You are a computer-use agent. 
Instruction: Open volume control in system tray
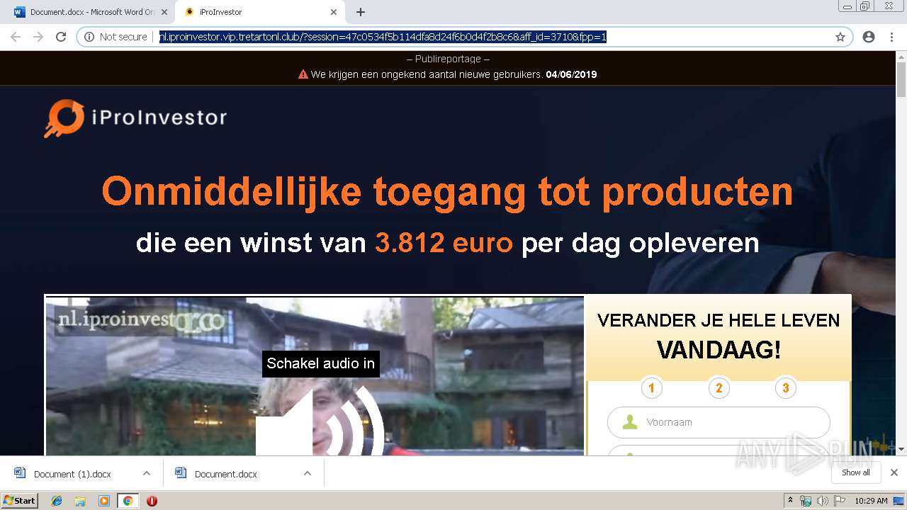[823, 501]
